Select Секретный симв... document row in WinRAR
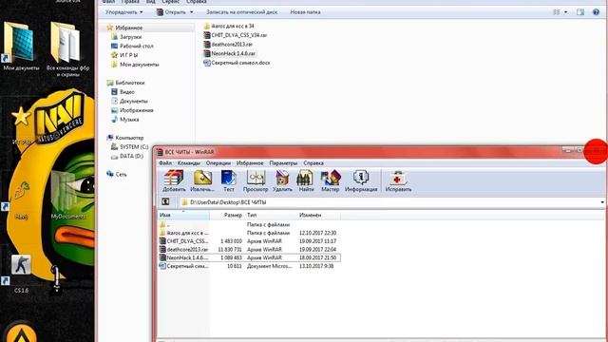The image size is (608, 342). pos(249,266)
